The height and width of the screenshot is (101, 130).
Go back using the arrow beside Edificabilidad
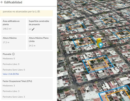click(x=2, y=2)
